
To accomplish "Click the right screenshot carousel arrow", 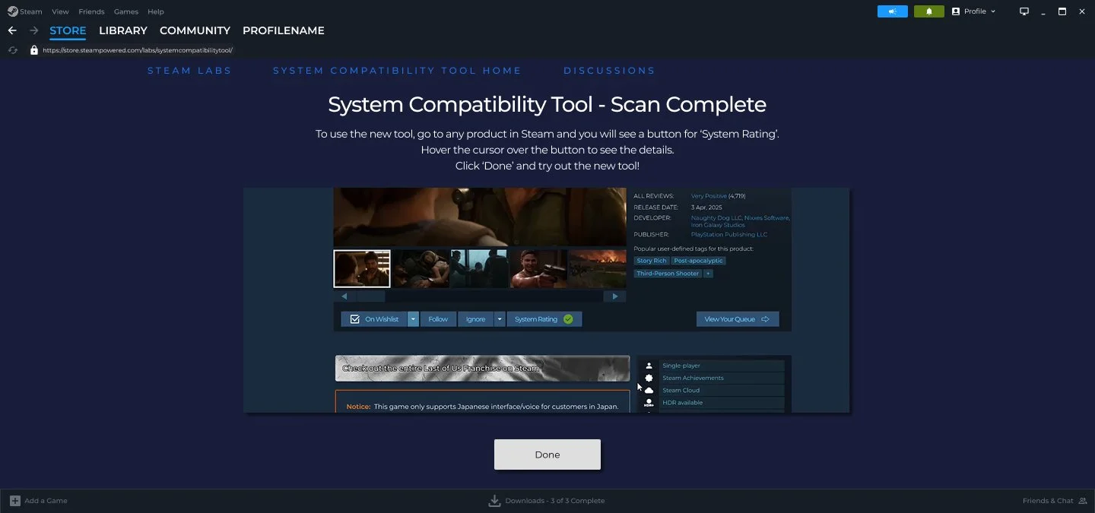I will coord(615,296).
